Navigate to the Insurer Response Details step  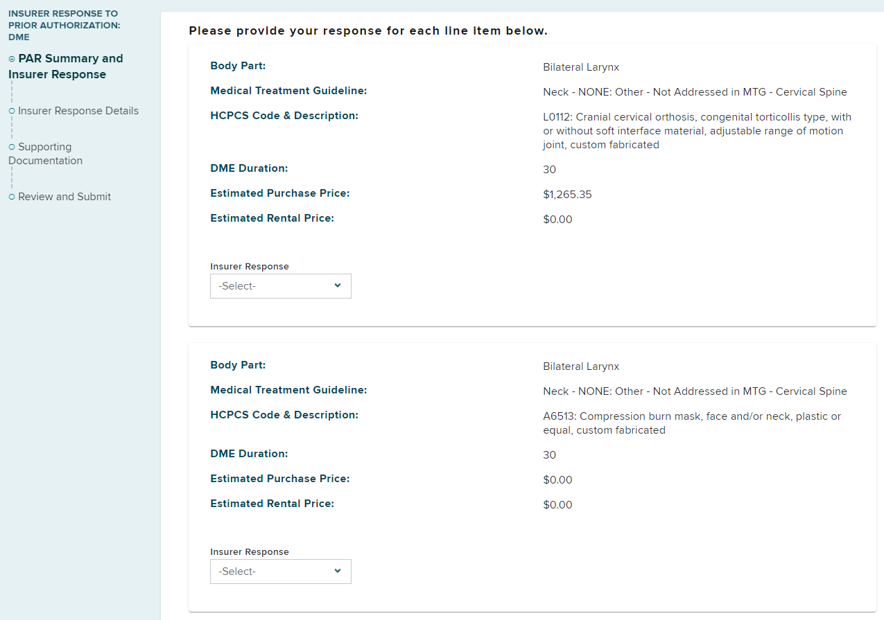pos(78,111)
